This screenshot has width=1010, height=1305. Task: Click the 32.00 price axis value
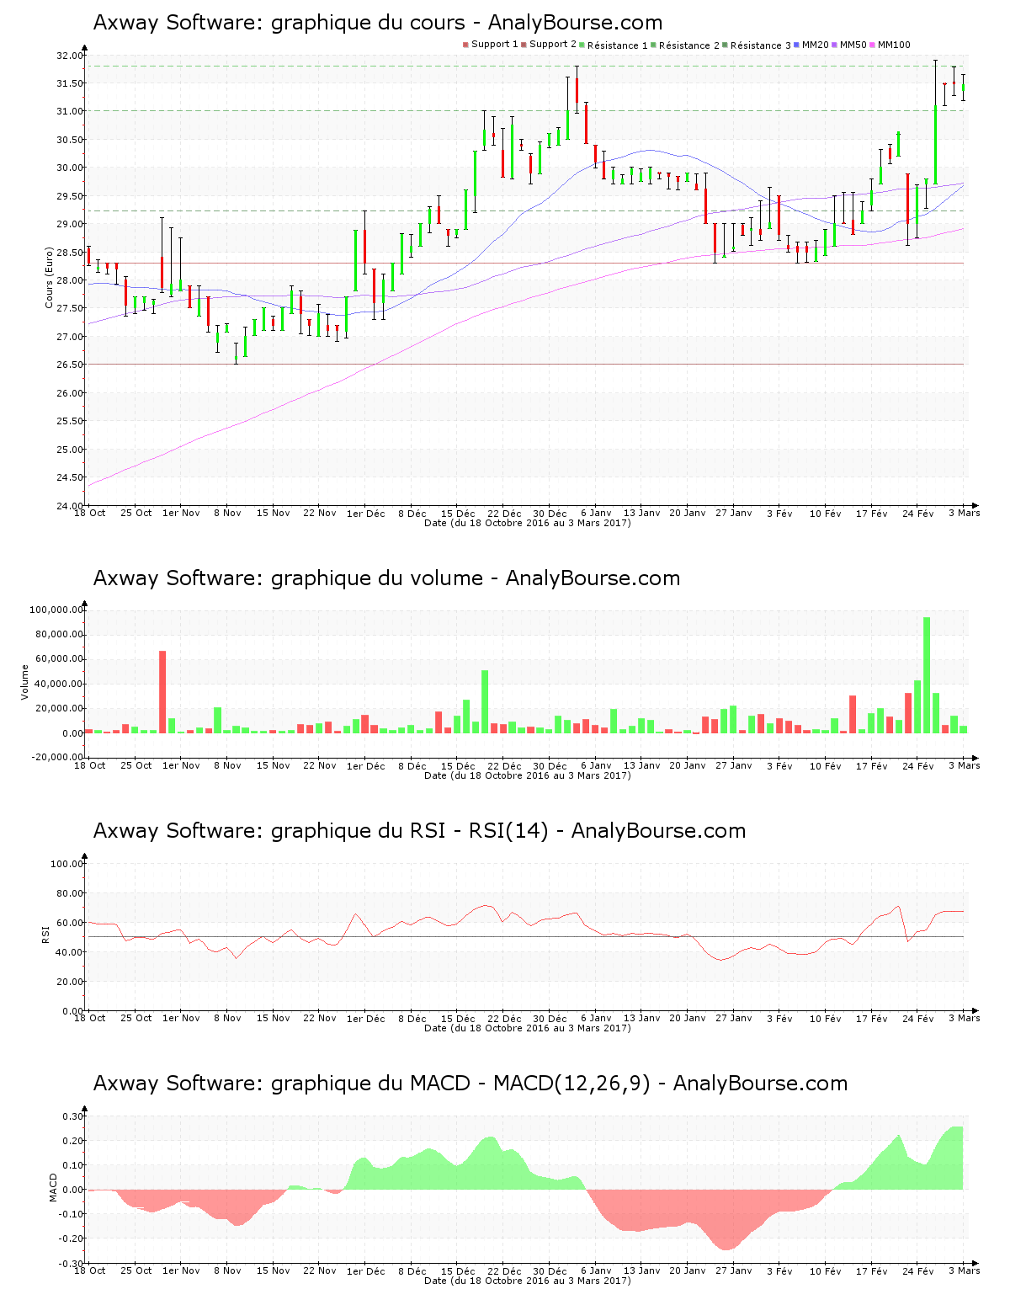click(x=69, y=56)
